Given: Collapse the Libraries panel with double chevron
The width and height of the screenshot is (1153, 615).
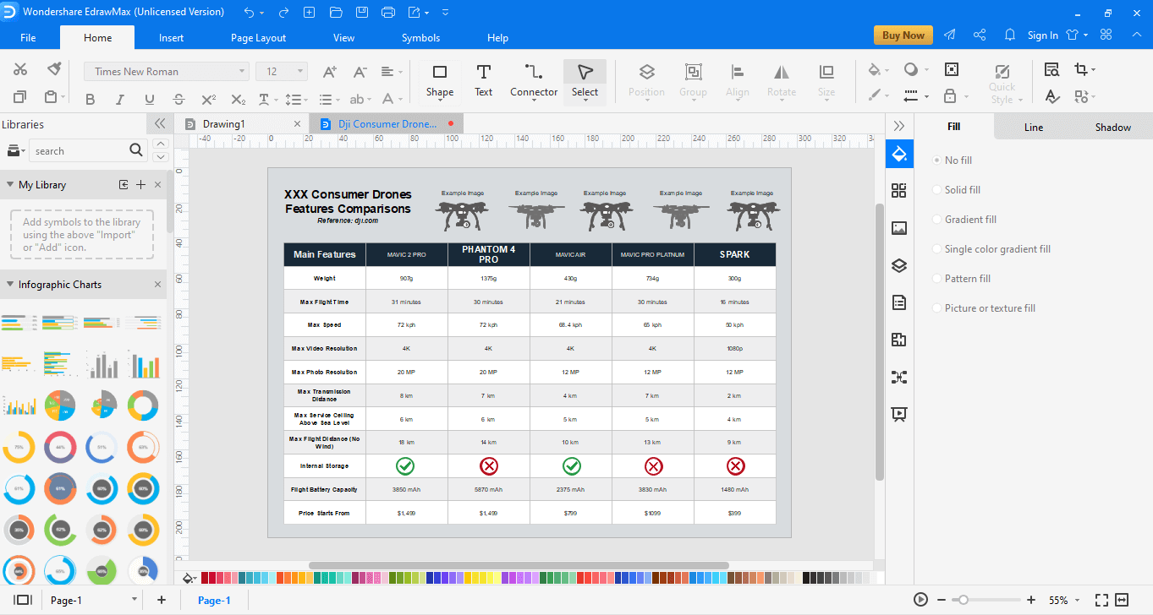Looking at the screenshot, I should [160, 123].
